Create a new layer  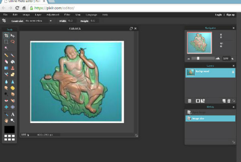pyautogui.click(x=224, y=101)
